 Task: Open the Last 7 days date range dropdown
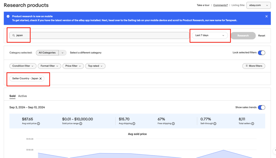pos(210,35)
